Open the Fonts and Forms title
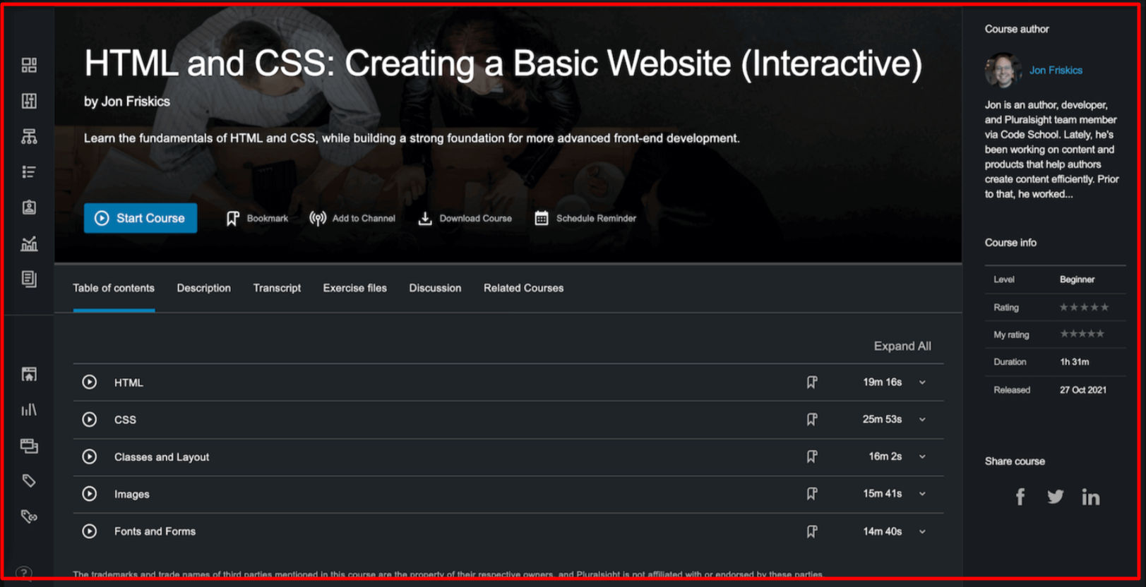 point(155,531)
